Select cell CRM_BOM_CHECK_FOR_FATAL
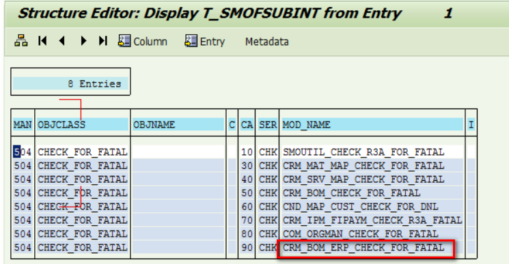The image size is (509, 264). click(372, 193)
